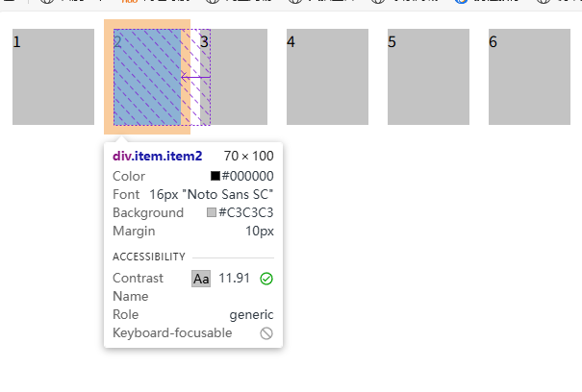Image resolution: width=582 pixels, height=392 pixels.
Task: Click the highlighted blue item 2 box
Action: click(x=147, y=77)
